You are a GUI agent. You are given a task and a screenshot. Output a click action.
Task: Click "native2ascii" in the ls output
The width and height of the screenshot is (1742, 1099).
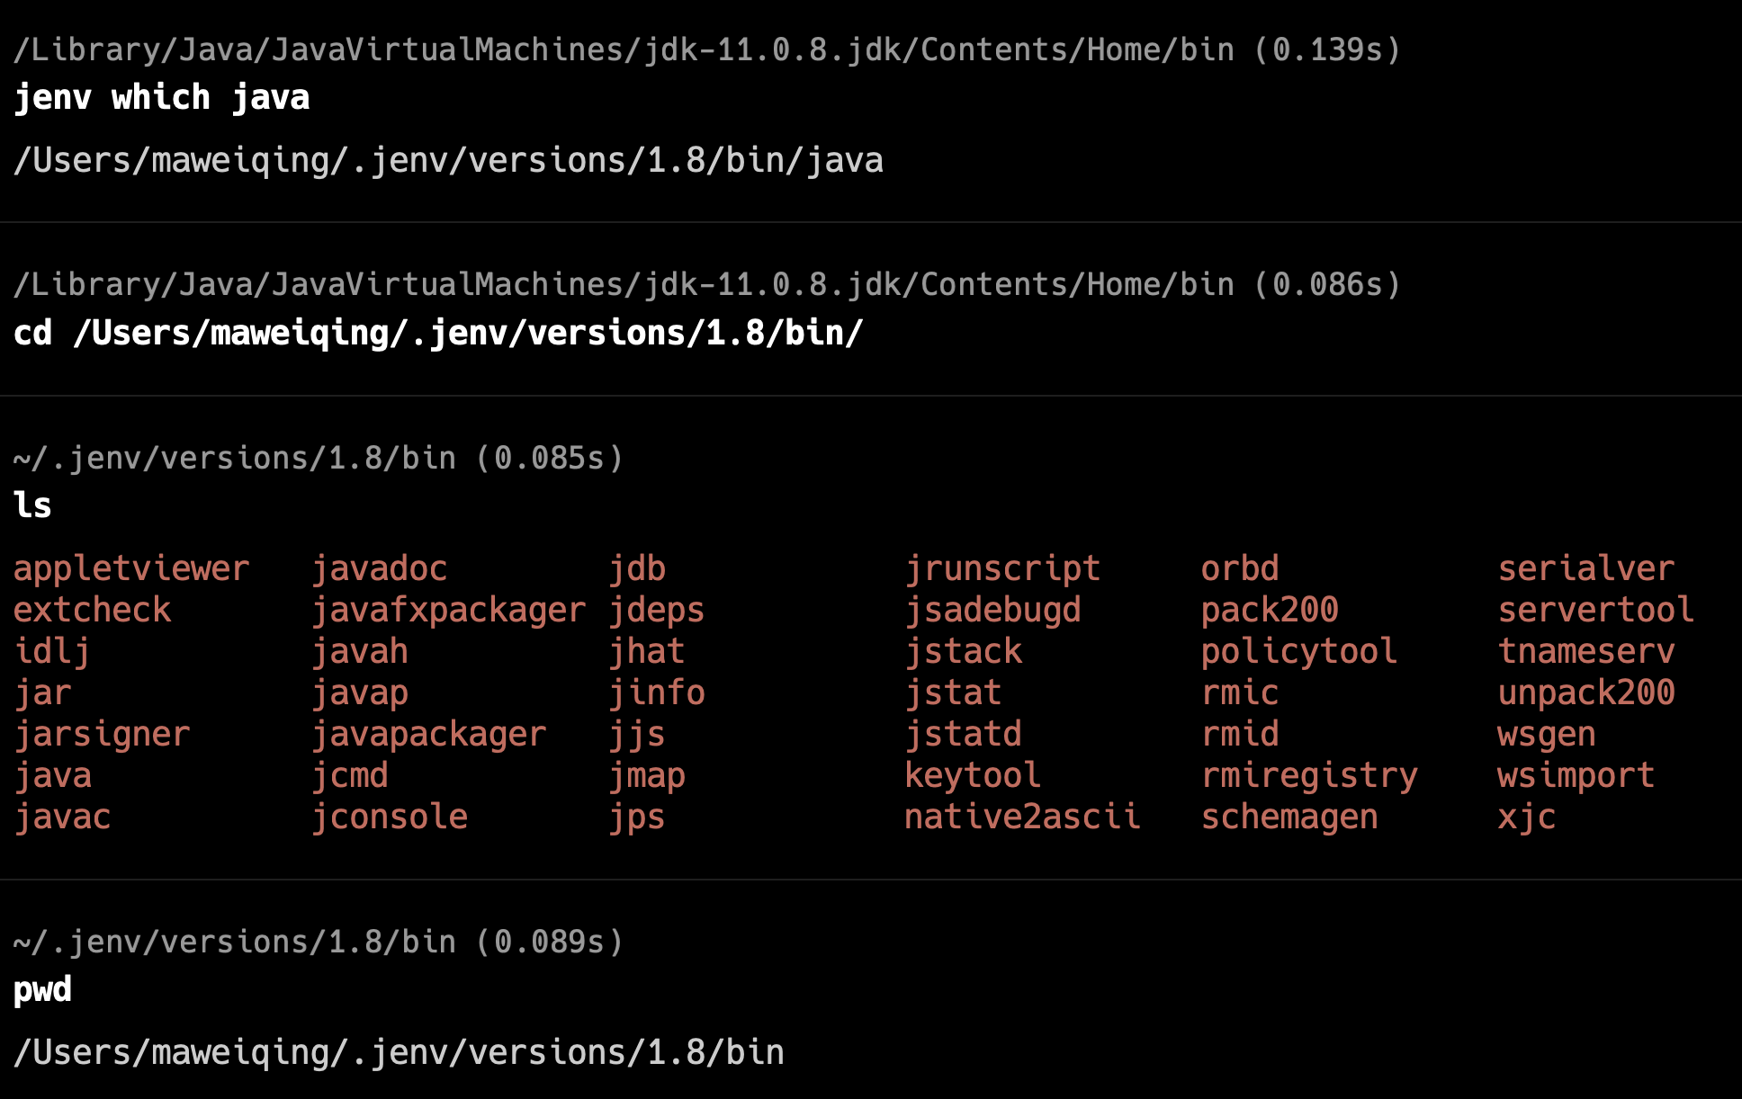point(1022,817)
